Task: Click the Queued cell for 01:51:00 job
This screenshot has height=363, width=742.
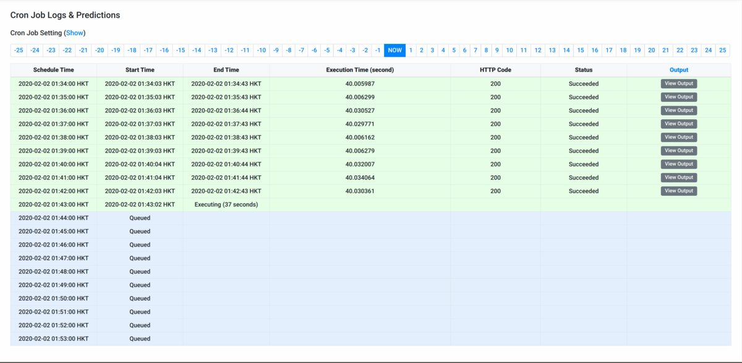Action: (x=140, y=312)
